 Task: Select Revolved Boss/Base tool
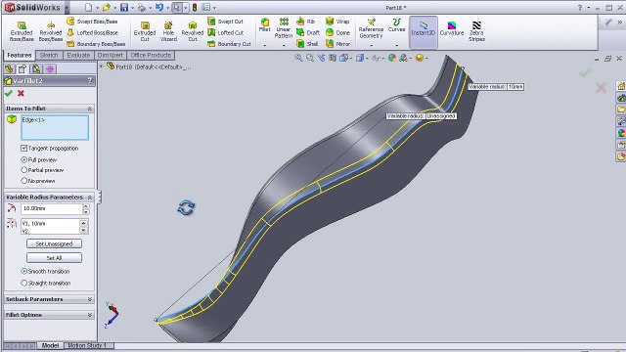point(50,32)
